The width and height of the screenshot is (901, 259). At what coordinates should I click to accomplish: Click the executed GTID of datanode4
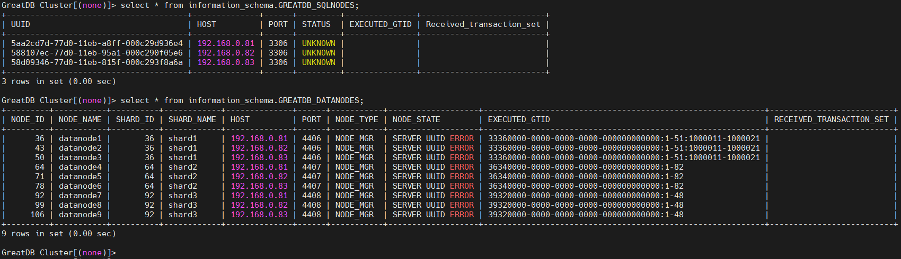tap(586, 167)
